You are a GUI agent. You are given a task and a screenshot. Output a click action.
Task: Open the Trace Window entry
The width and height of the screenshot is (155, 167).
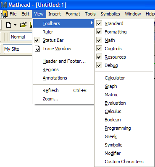coord(63,49)
